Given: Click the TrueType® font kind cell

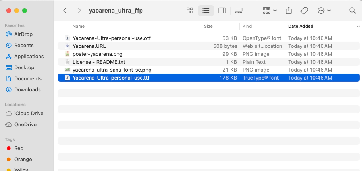Looking at the screenshot, I should (261, 78).
